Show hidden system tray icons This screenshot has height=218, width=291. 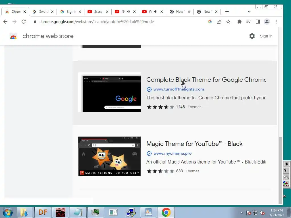tap(242, 213)
